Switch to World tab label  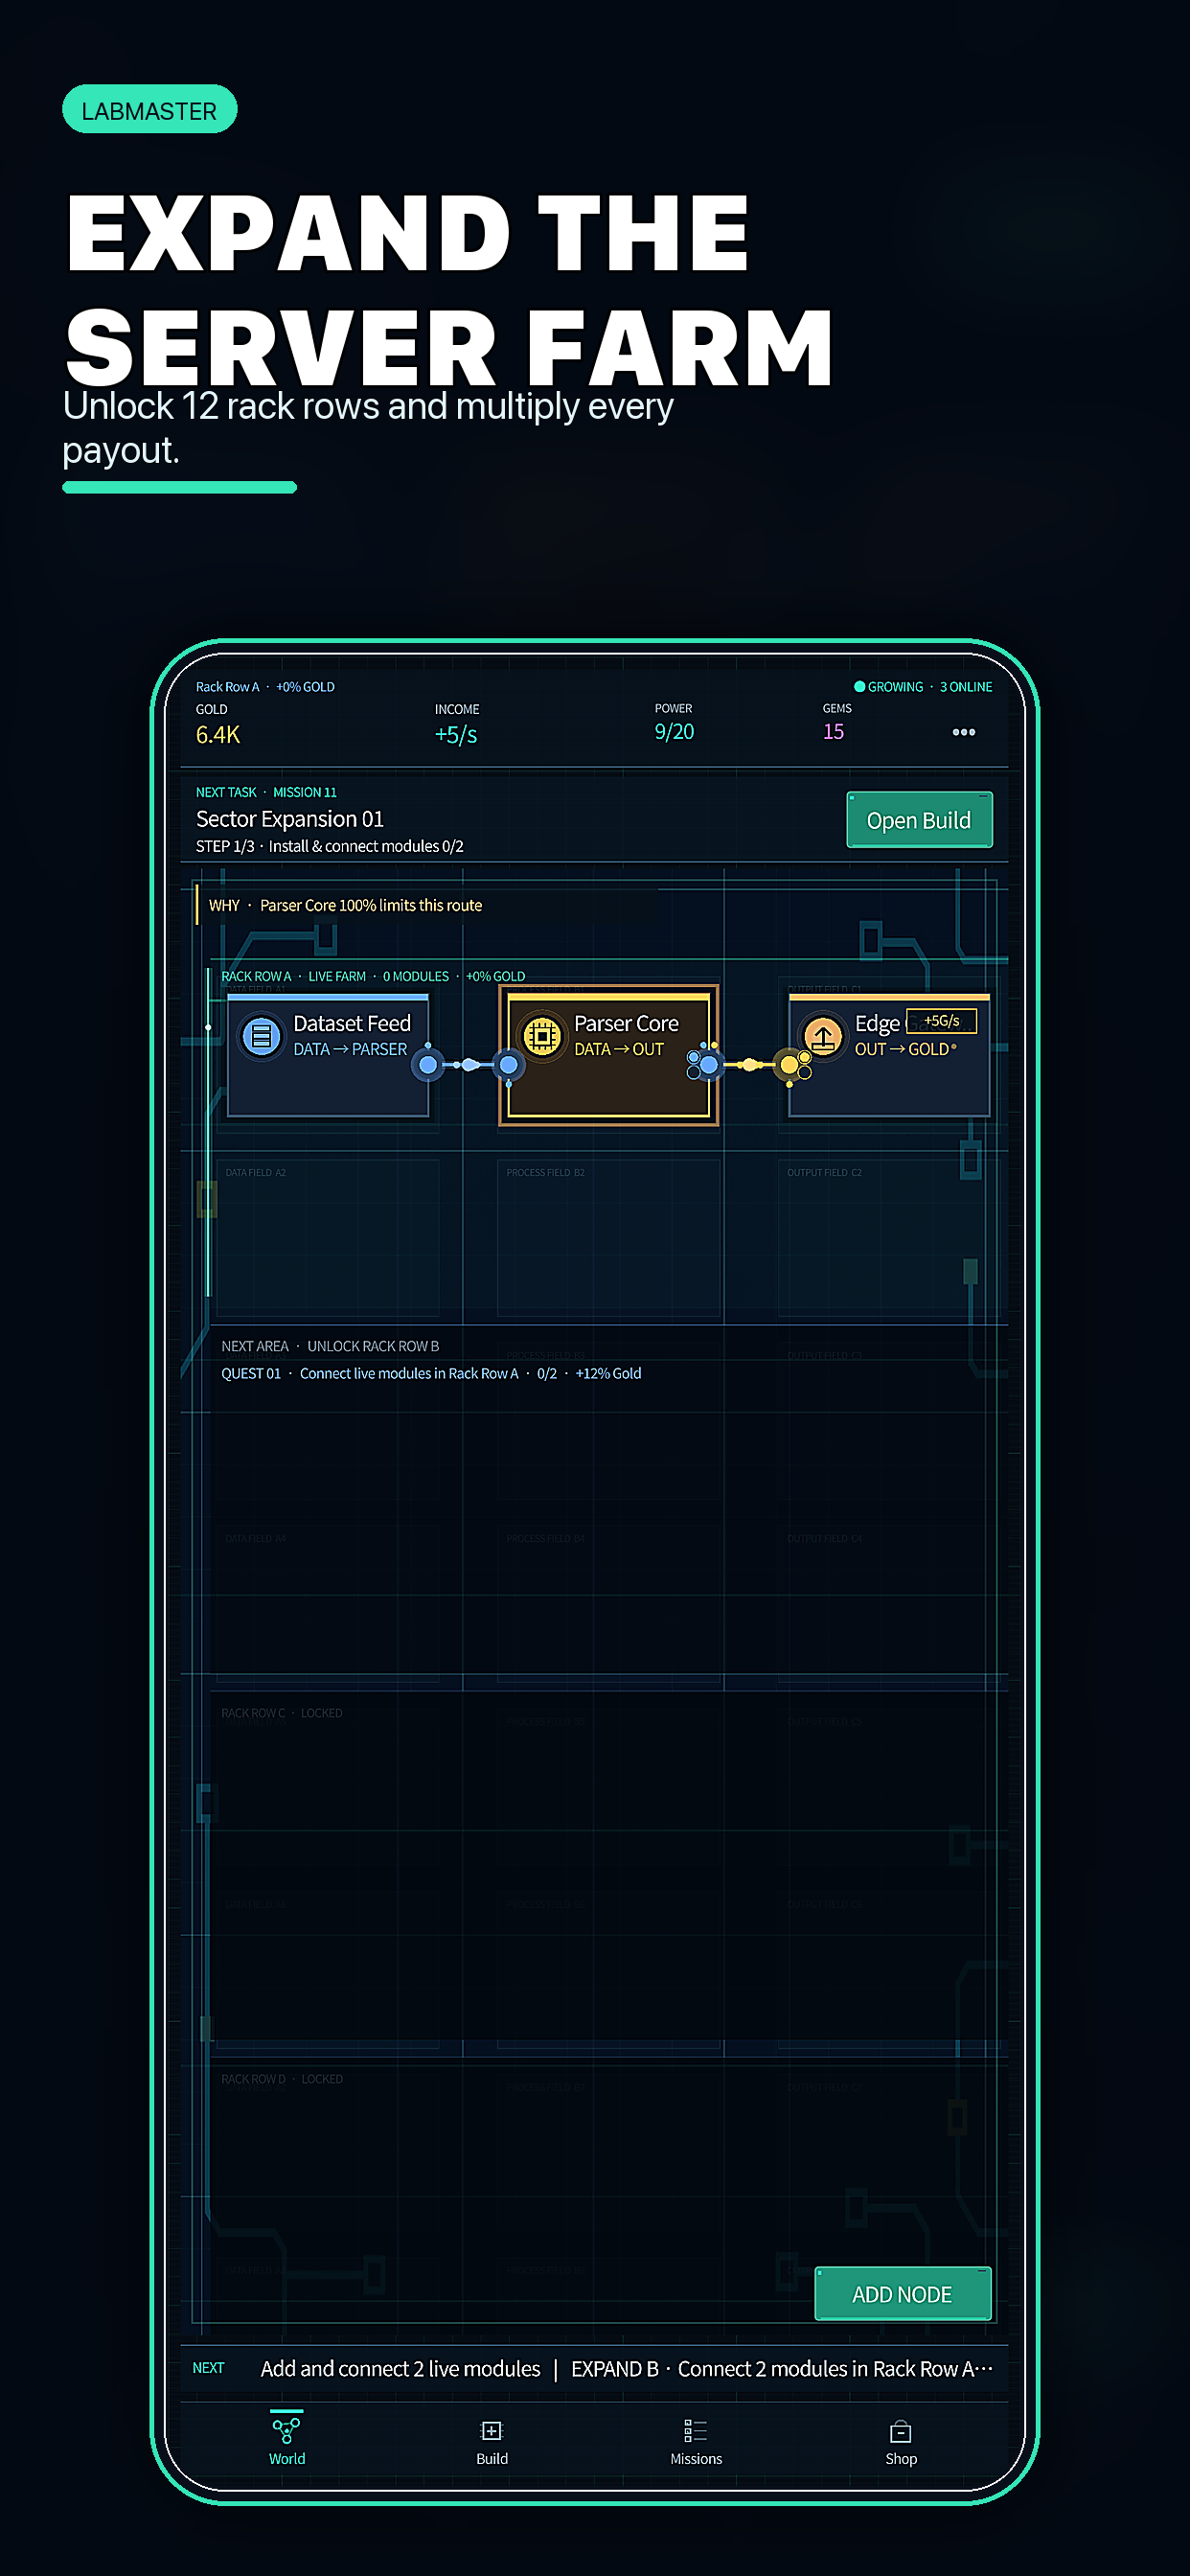tap(287, 2458)
